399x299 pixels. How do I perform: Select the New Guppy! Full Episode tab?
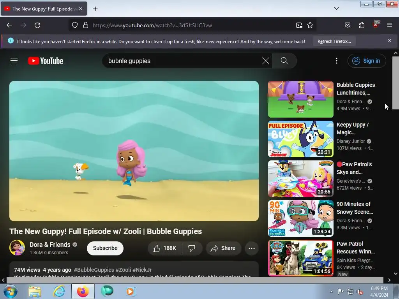[44, 9]
